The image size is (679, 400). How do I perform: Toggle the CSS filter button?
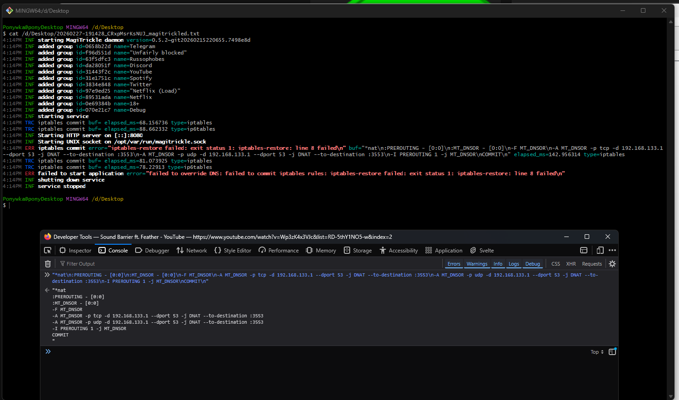coord(555,264)
